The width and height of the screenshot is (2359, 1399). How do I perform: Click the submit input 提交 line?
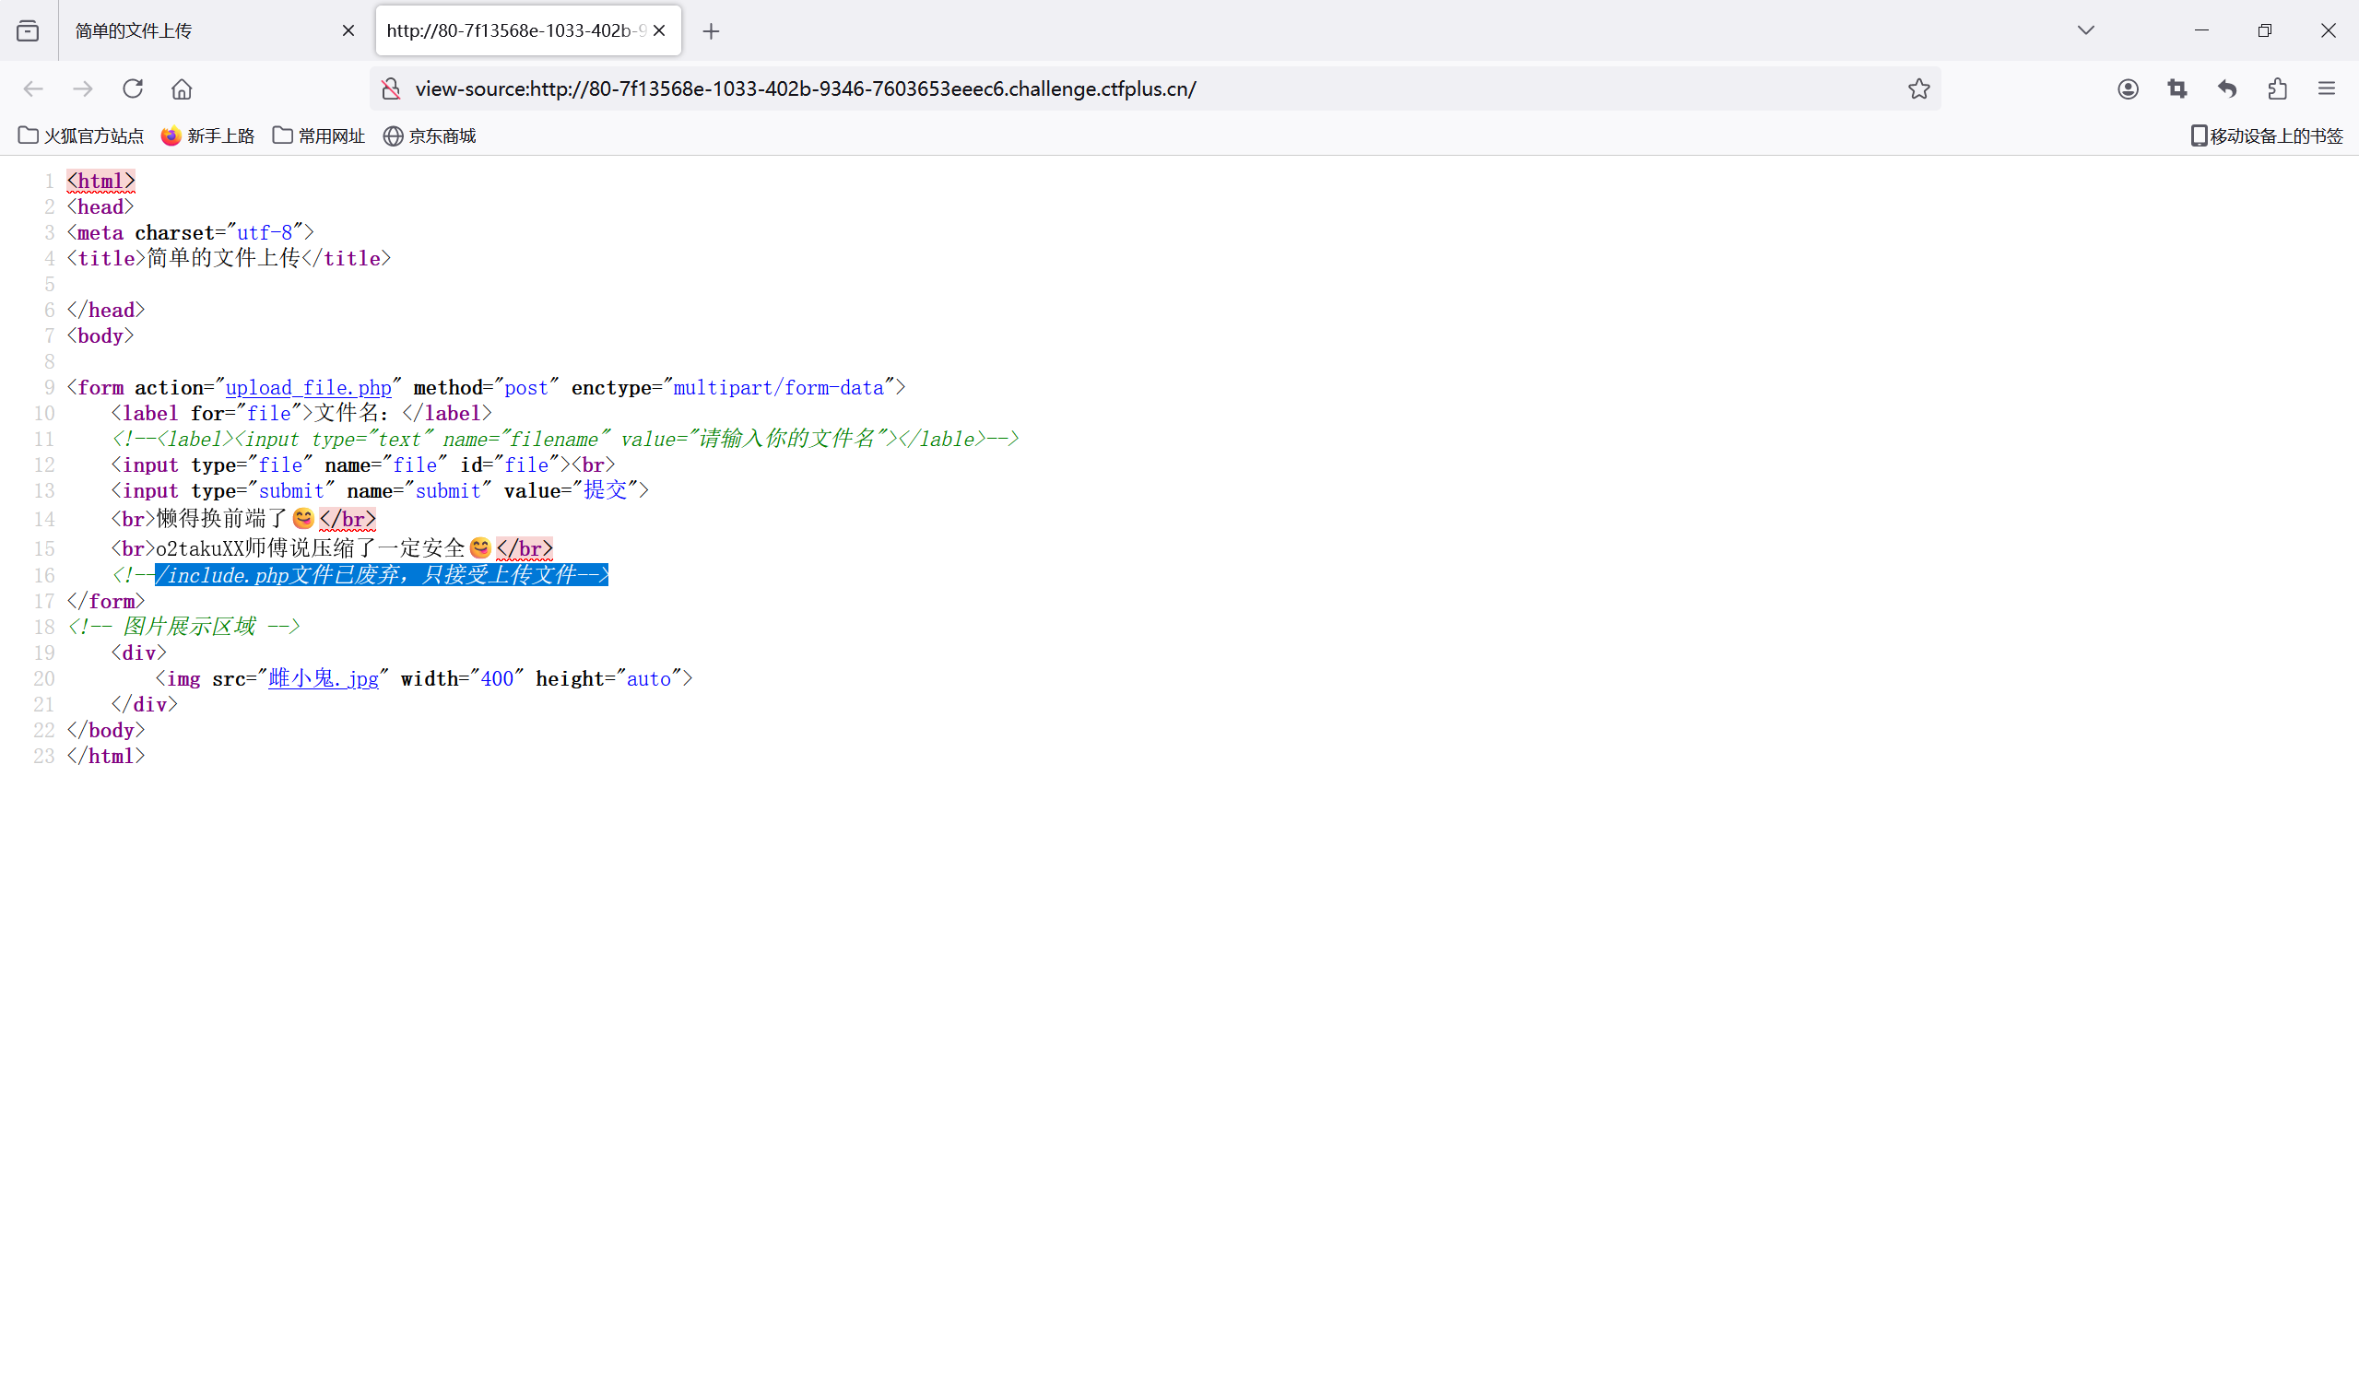380,490
